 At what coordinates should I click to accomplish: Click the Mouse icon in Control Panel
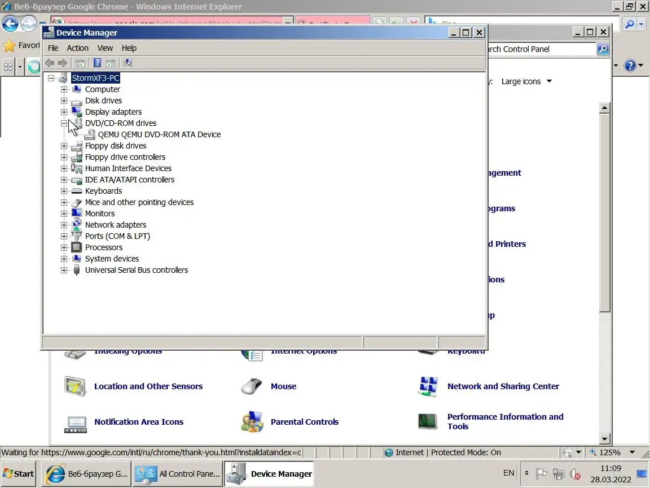point(252,386)
